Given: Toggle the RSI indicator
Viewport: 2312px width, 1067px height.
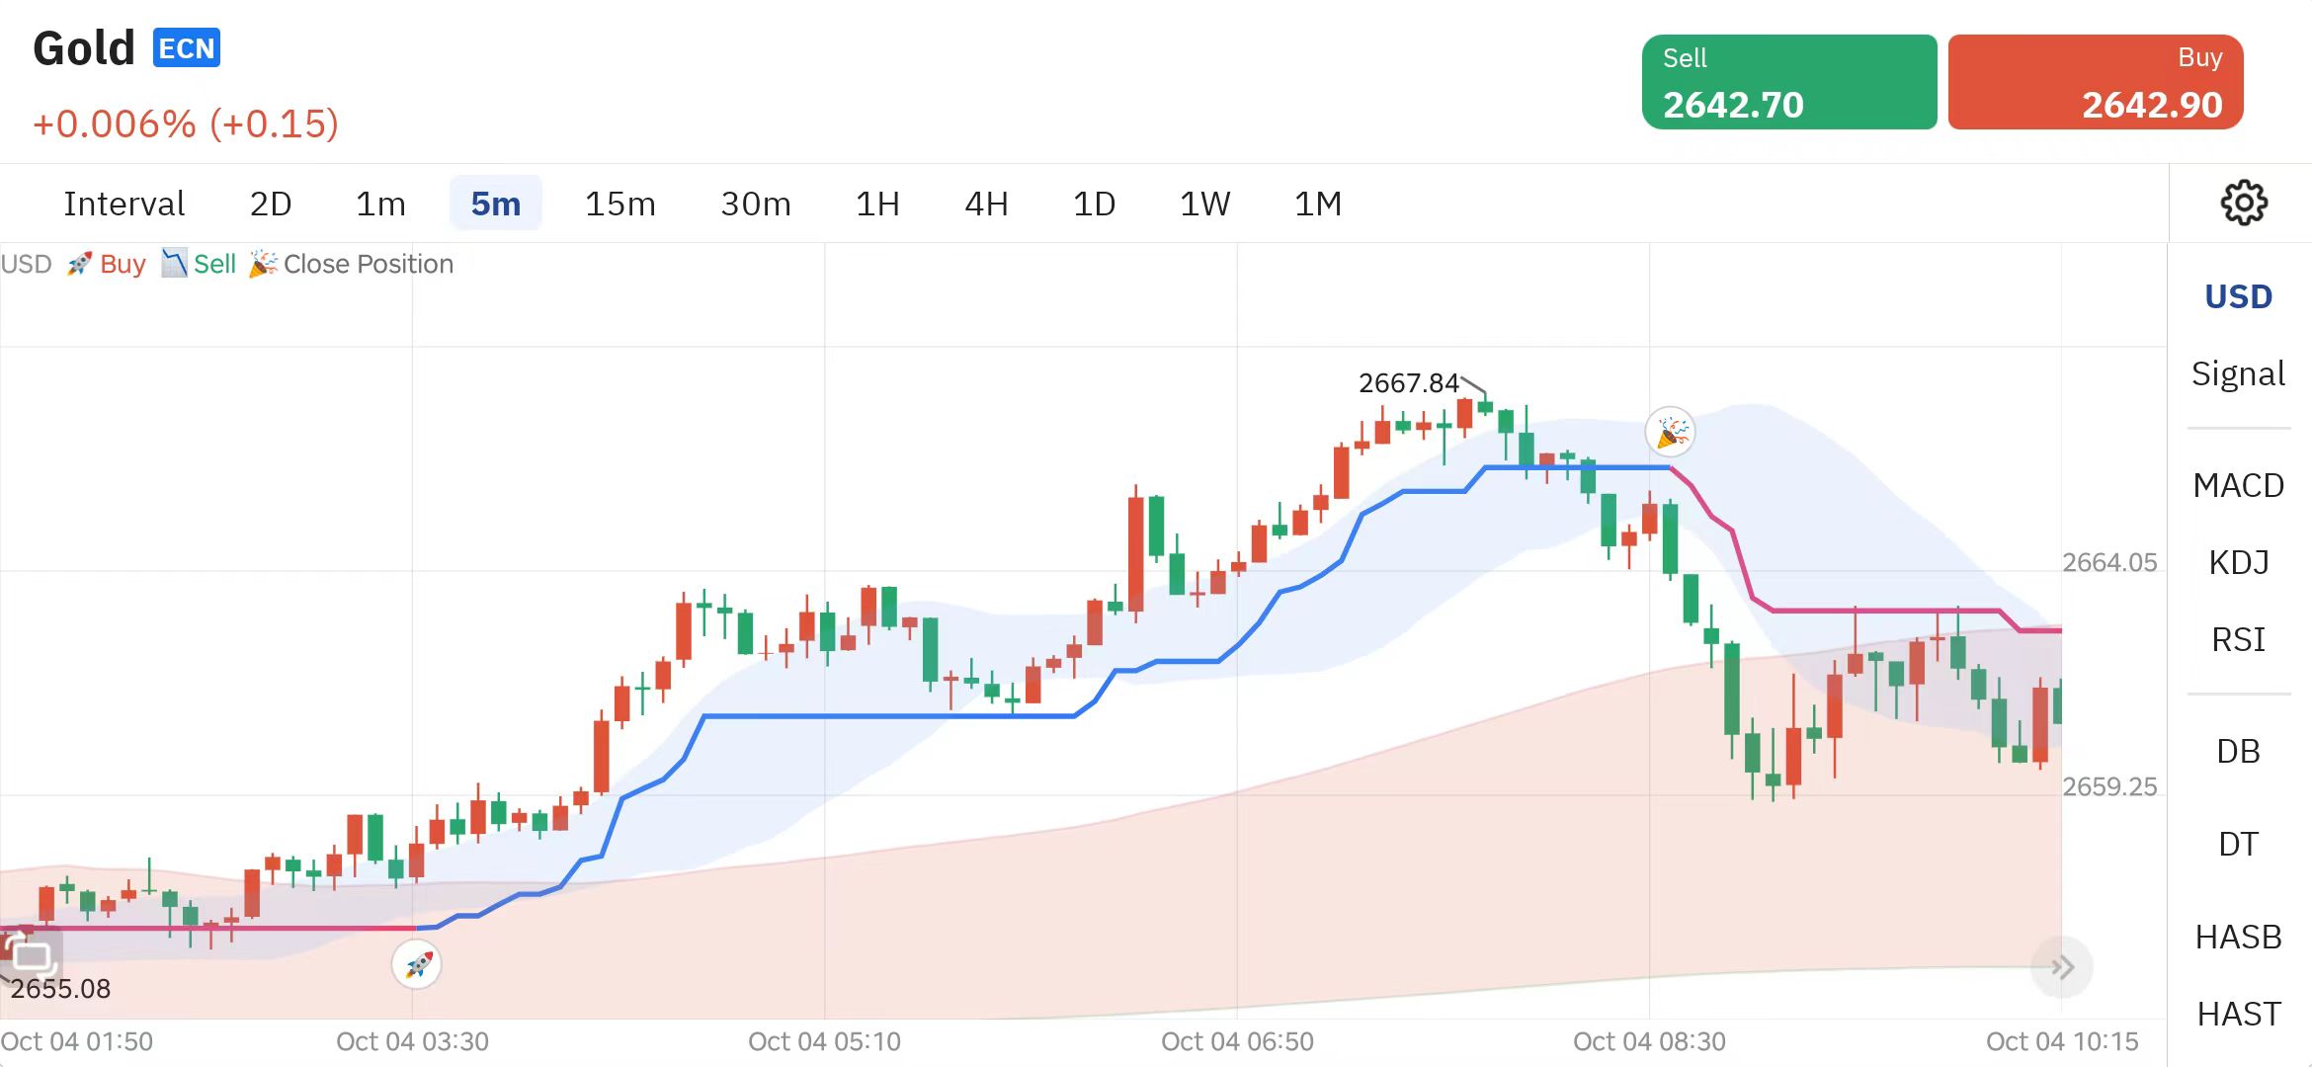Looking at the screenshot, I should [x=2238, y=639].
